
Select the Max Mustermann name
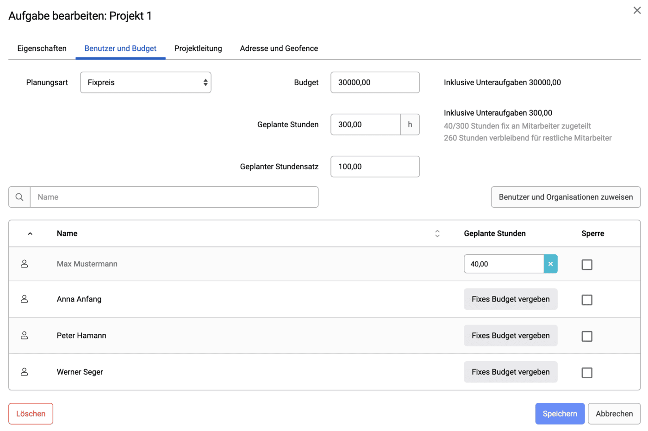coord(87,264)
